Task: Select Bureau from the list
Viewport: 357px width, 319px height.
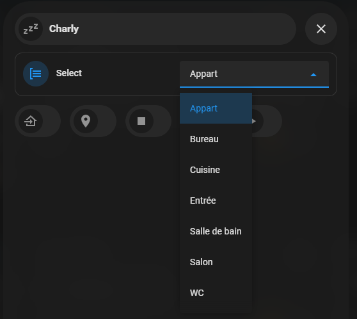Action: point(216,139)
